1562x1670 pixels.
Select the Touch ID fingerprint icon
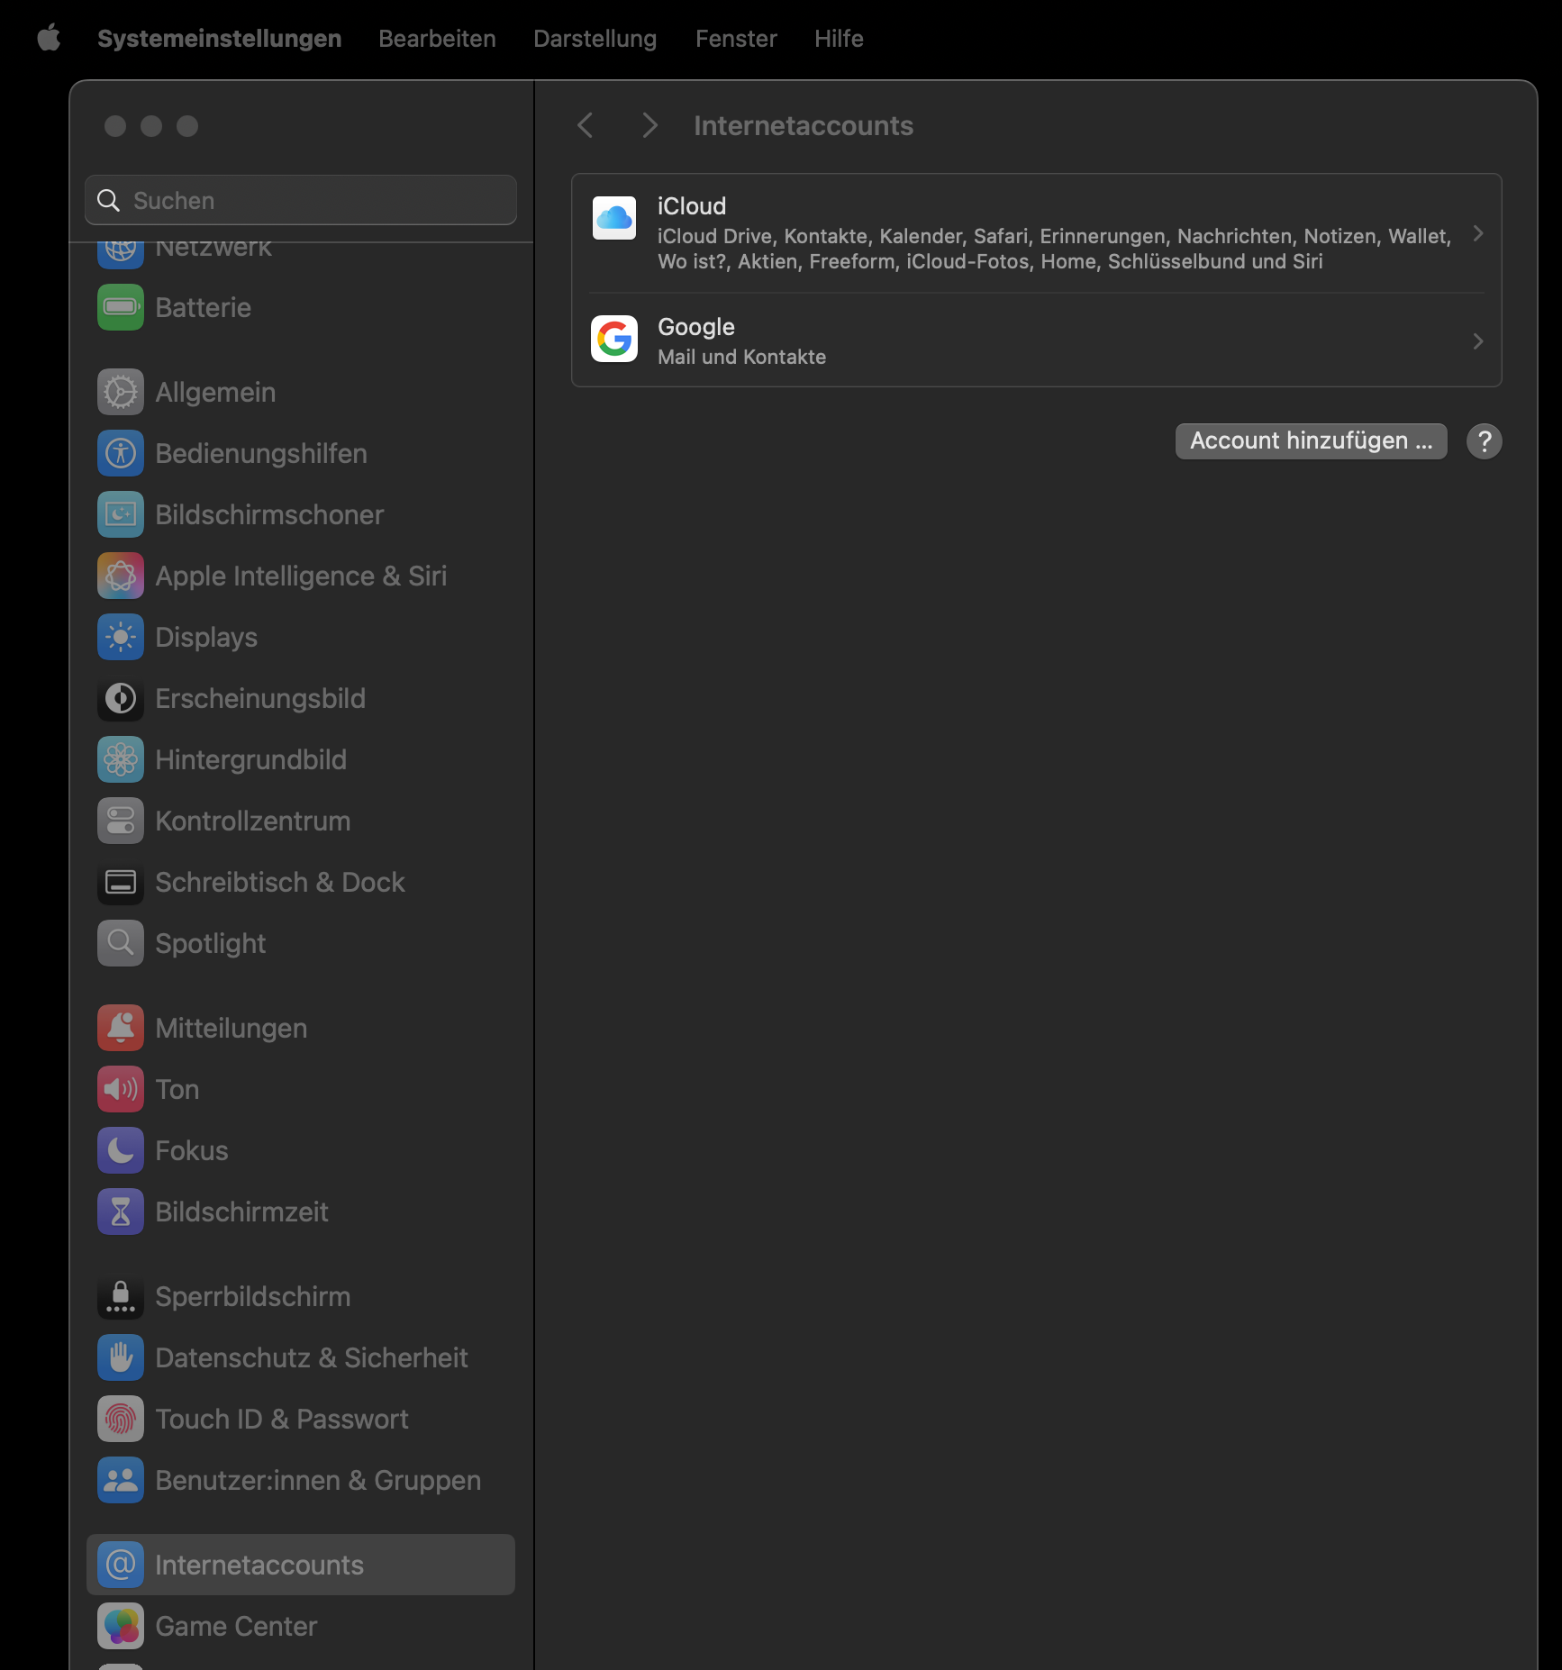[121, 1419]
